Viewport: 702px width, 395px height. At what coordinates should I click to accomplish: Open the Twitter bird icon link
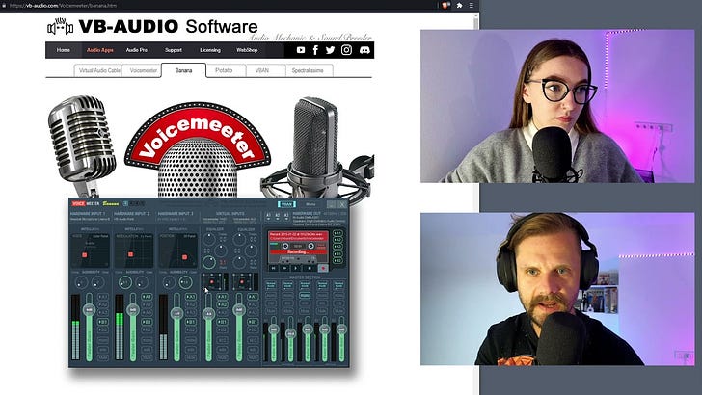[331, 50]
